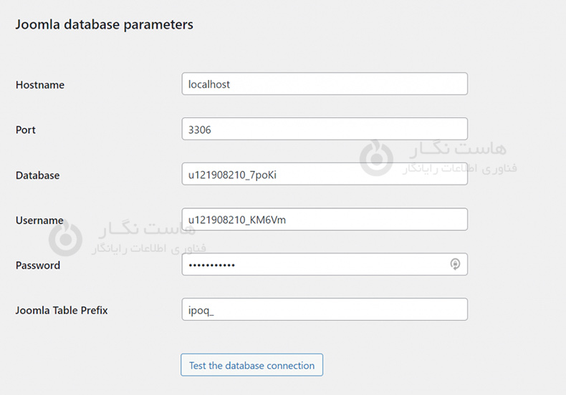566x395 pixels.
Task: Select the Port field showing 3306
Action: coord(324,129)
